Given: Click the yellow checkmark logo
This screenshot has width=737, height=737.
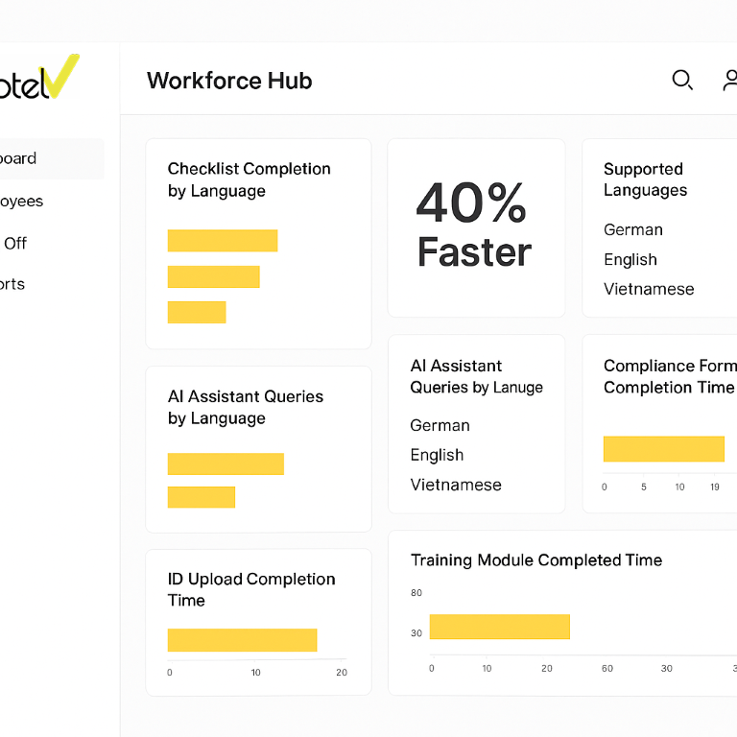Looking at the screenshot, I should pos(62,77).
